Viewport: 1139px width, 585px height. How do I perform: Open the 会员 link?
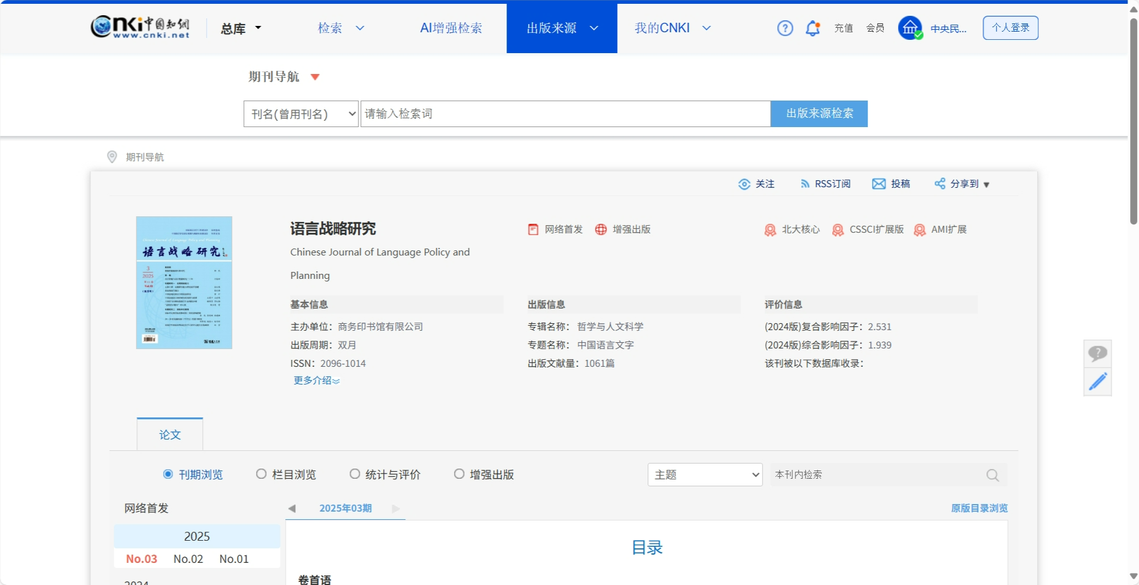click(x=875, y=28)
